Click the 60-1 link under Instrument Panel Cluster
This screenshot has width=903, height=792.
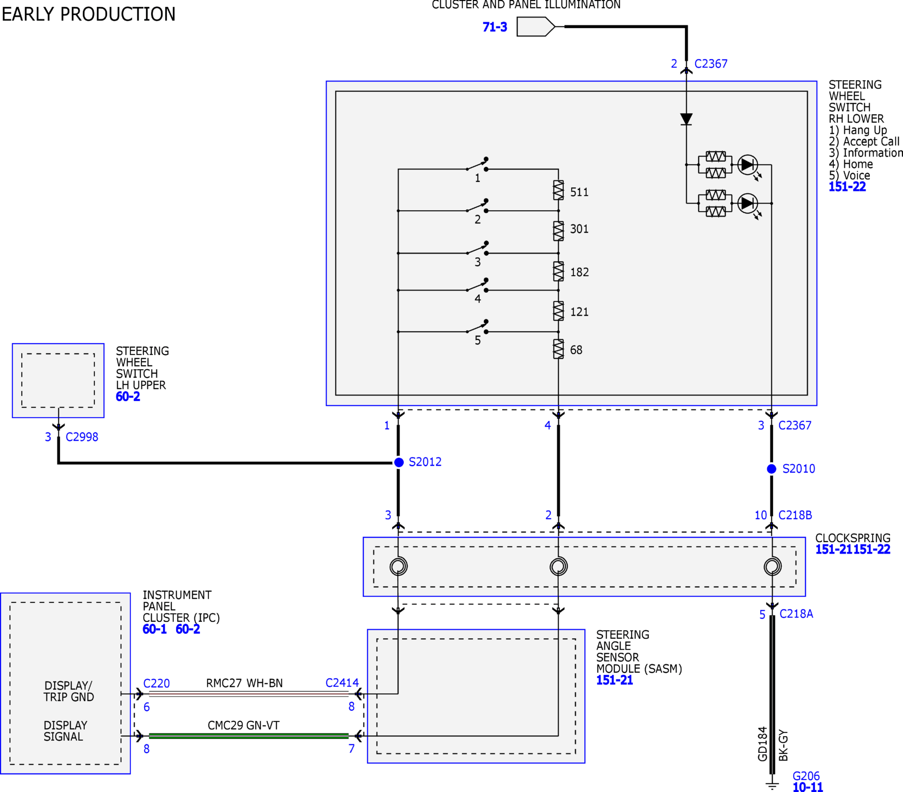pos(155,629)
